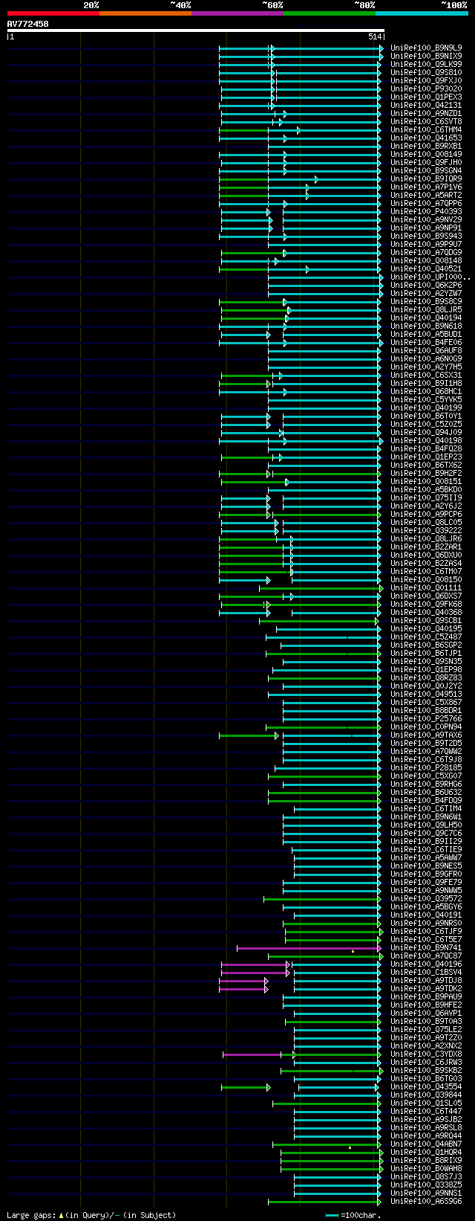This screenshot has width=475, height=1221.
Task: Select the UniRef100_Q6K2P6 label
Action: [x=426, y=285]
